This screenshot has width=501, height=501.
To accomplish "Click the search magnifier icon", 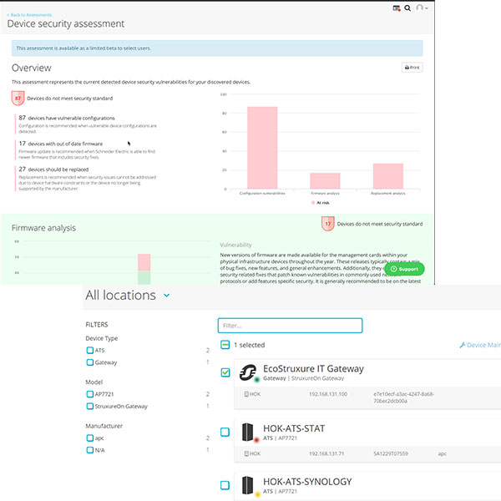I will [407, 8].
